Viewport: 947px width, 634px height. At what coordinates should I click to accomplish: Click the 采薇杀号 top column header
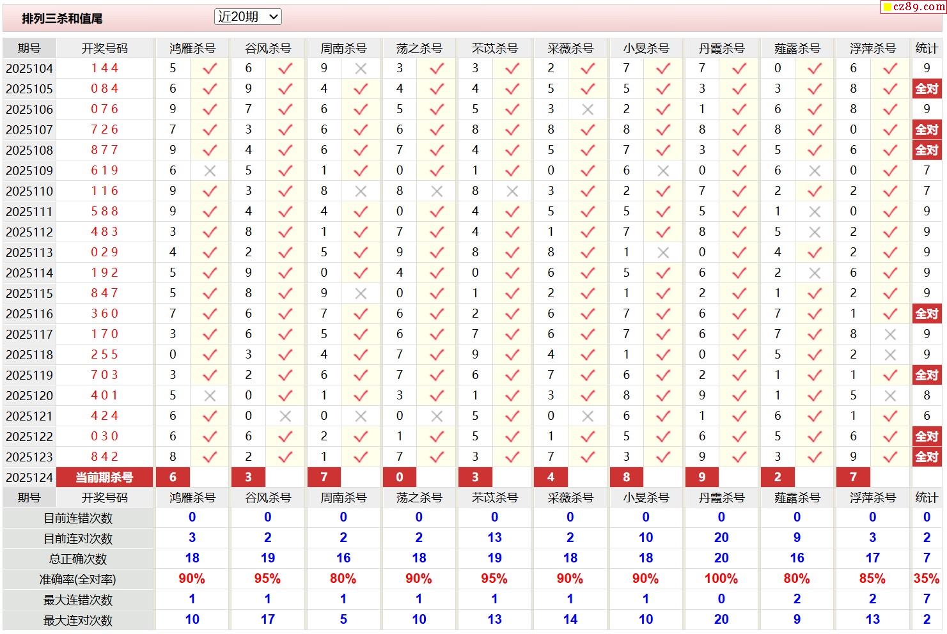coord(570,49)
